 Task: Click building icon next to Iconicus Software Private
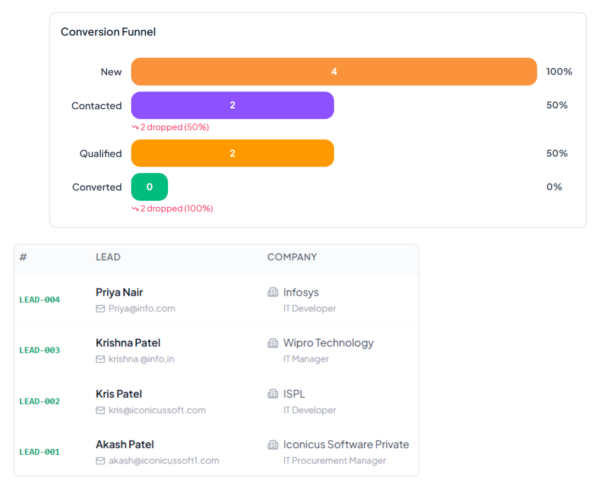point(273,445)
